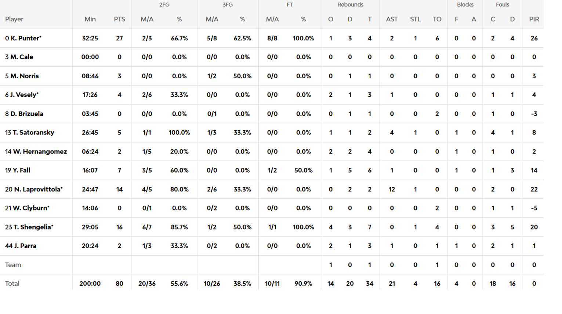Select M. Norris in the player list
Screen dimensions: 562x314
pyautogui.click(x=24, y=76)
